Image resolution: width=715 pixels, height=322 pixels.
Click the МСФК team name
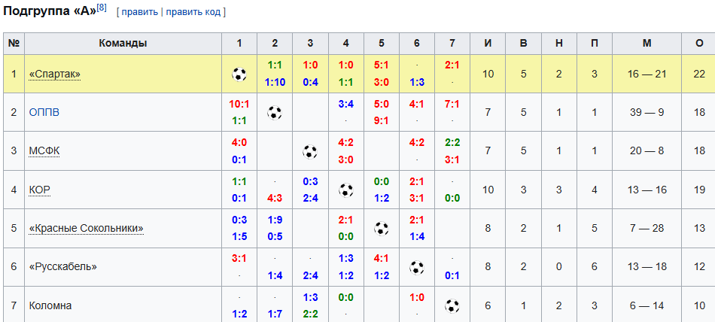coord(44,151)
